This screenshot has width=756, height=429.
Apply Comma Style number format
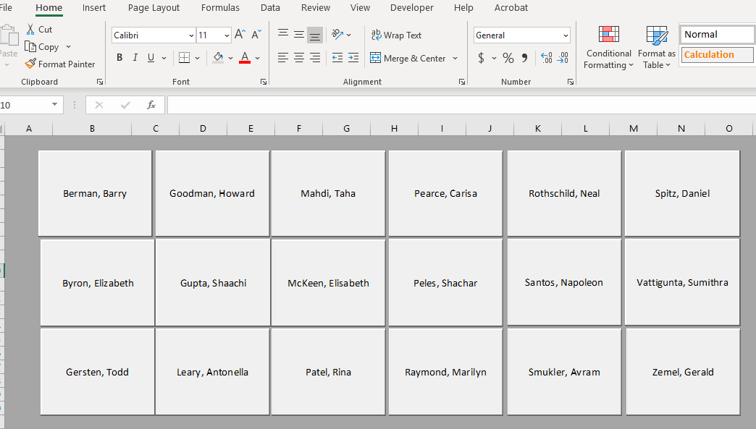coord(525,58)
